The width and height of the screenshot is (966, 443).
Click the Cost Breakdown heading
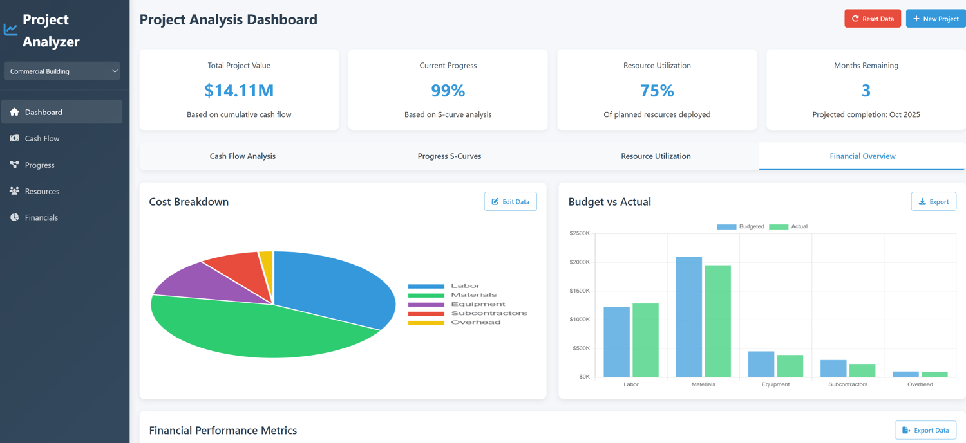[189, 202]
